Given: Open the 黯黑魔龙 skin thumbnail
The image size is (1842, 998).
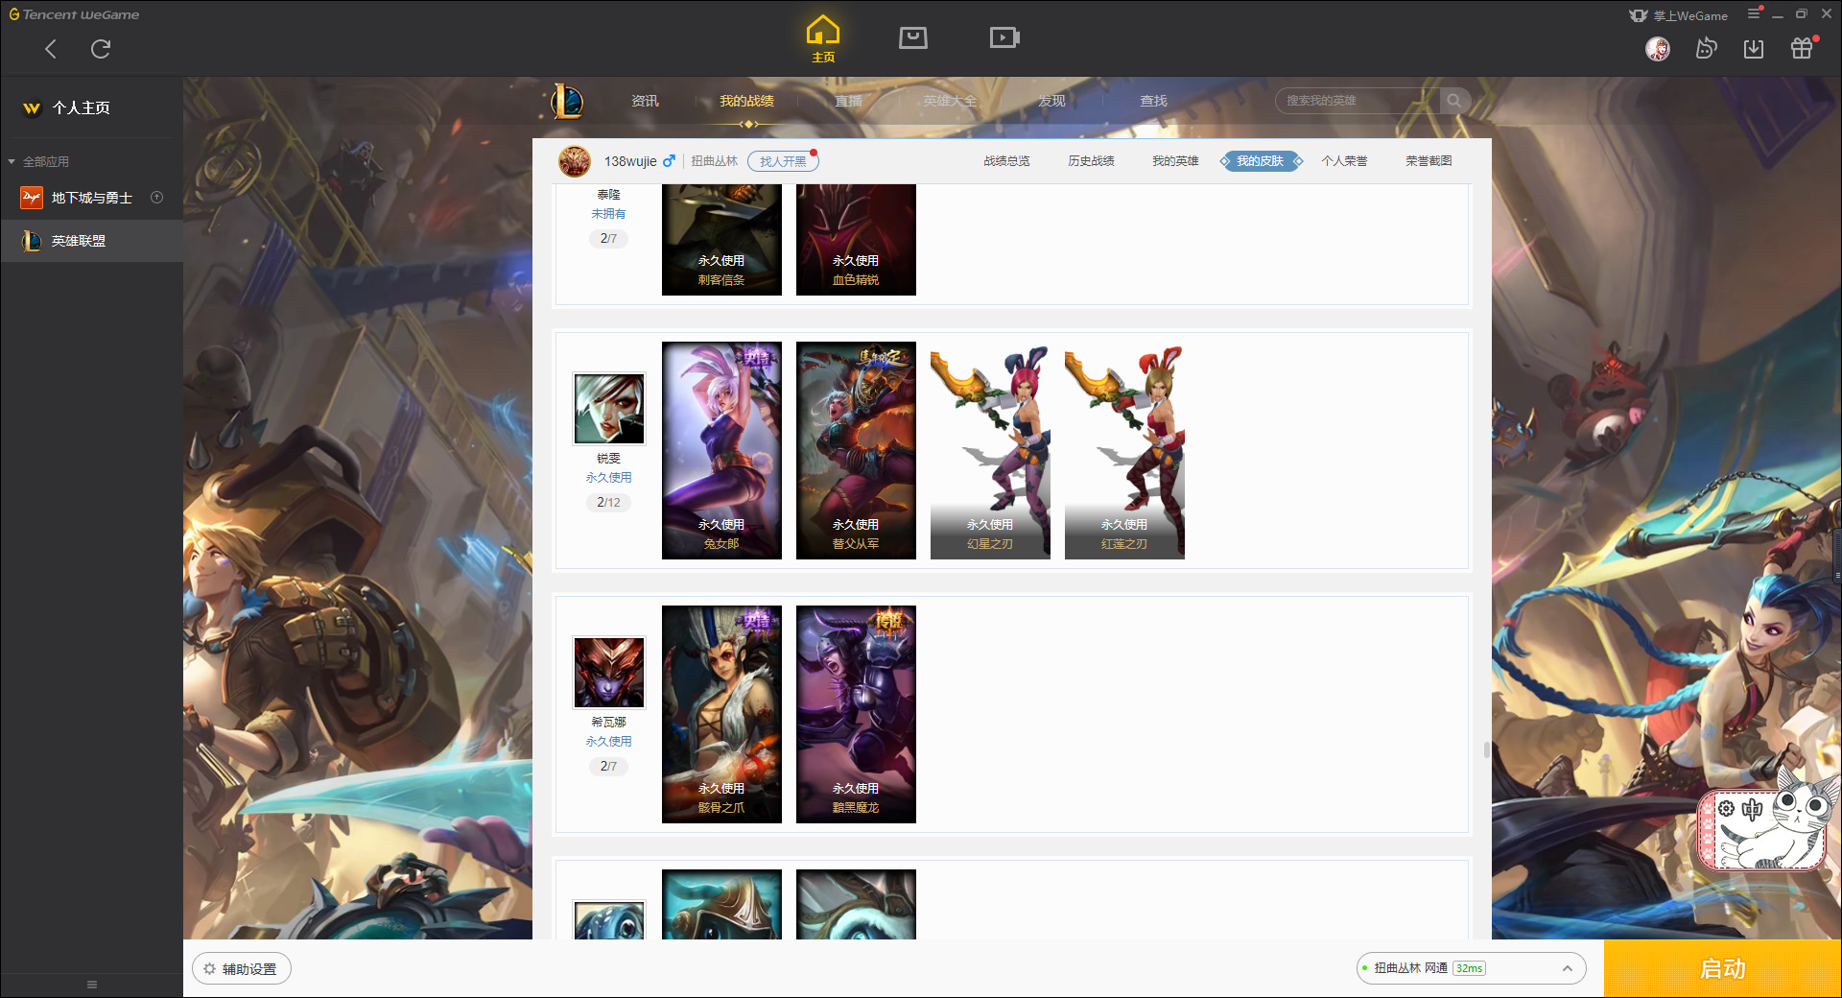Looking at the screenshot, I should [x=856, y=714].
